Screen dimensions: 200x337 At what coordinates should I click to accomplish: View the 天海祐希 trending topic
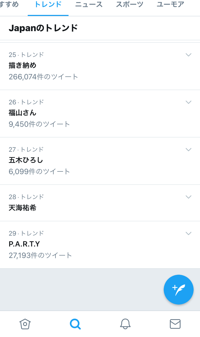click(x=22, y=208)
